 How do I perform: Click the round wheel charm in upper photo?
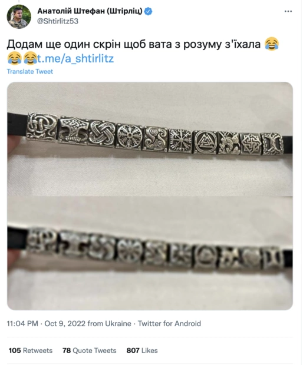[x=129, y=136]
